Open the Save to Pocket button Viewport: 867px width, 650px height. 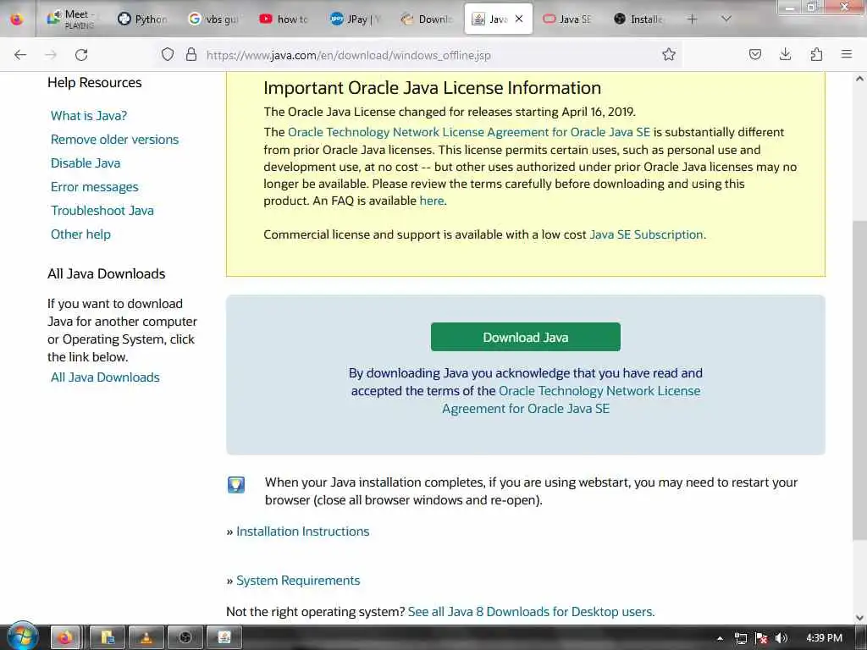754,55
